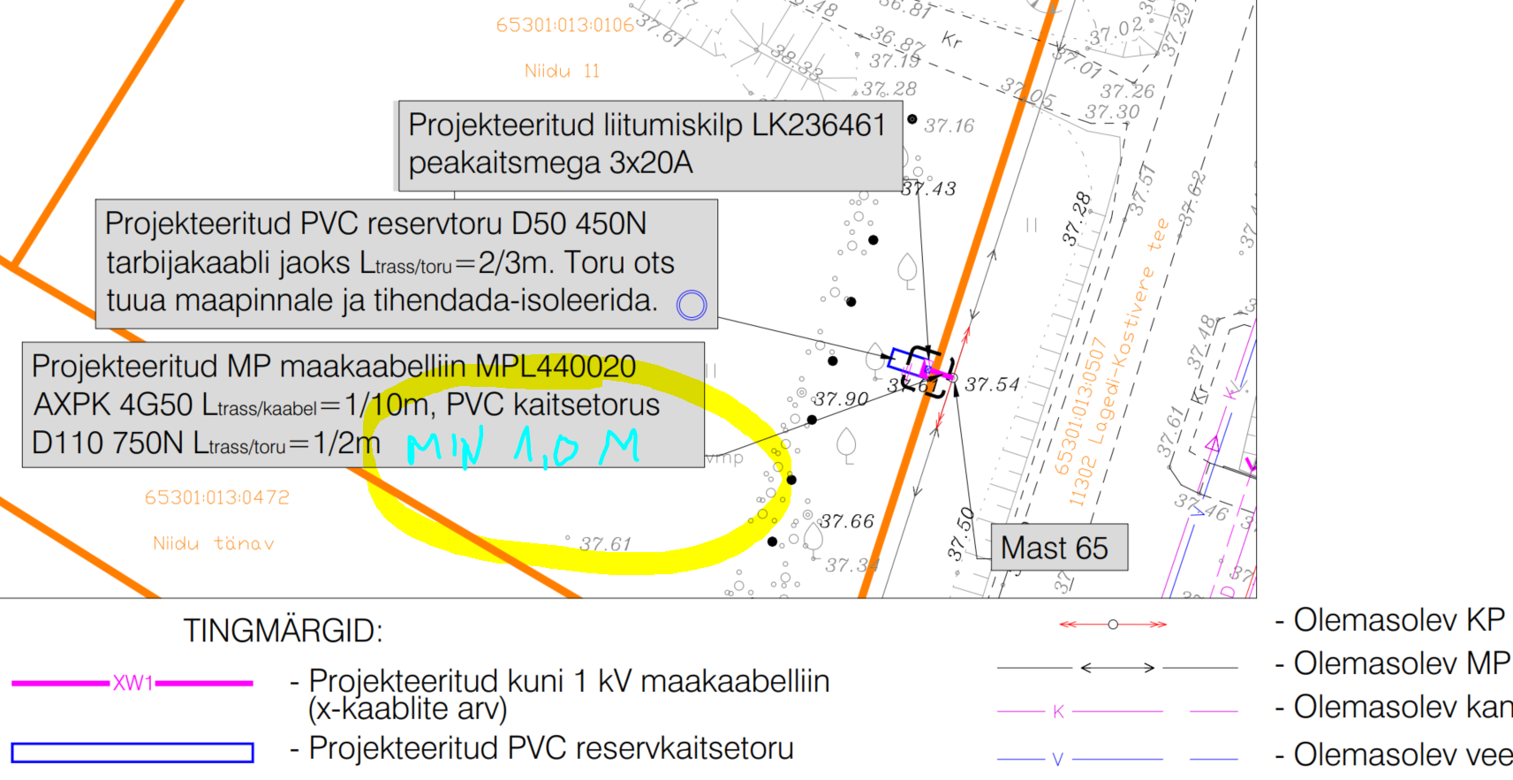1513x780 pixels.
Task: Click cadastral number 65301:013:0472
Action: tap(216, 497)
